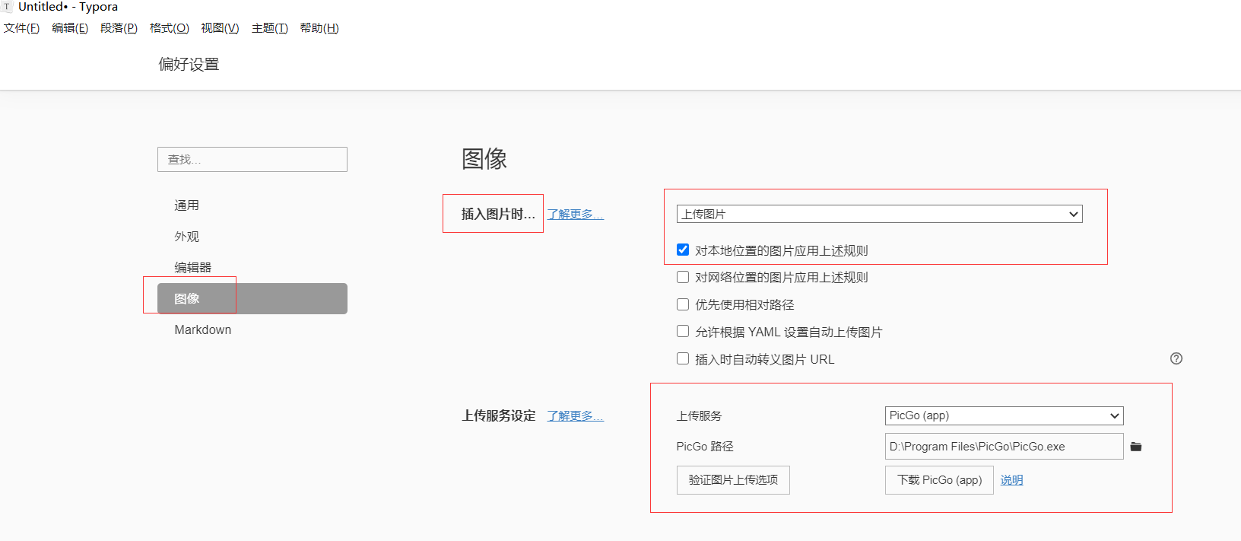
Task: Open 了解更多 link next to 插入图片时
Action: (x=575, y=215)
